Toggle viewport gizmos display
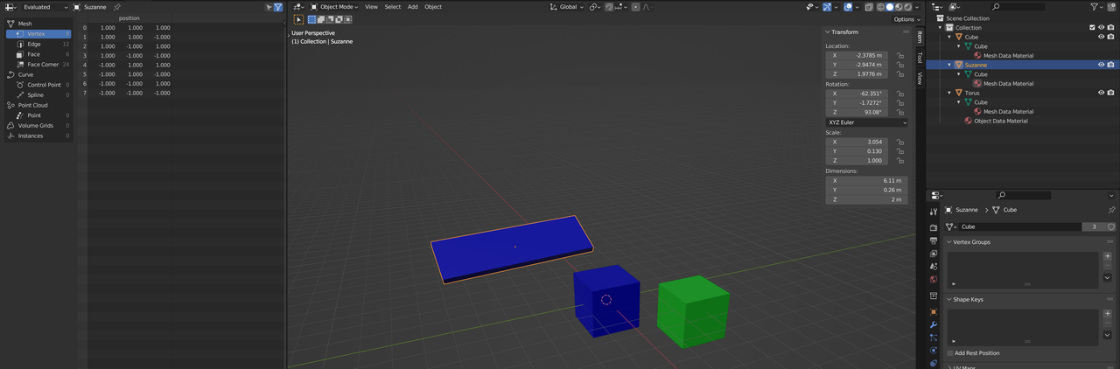Screen dimensions: 1120x369 click(827, 7)
